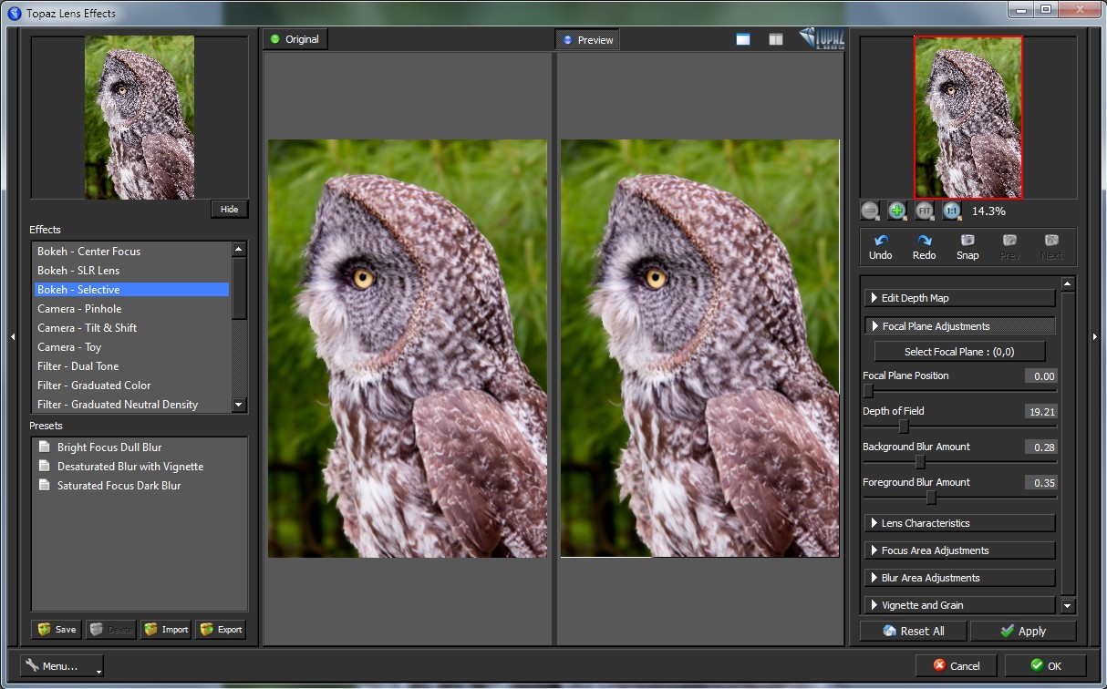Expand the Edit Depth Map section
Viewport: 1107px width, 689px height.
pos(958,298)
